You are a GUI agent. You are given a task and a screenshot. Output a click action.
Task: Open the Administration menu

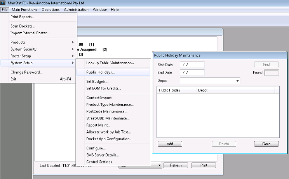click(x=76, y=9)
